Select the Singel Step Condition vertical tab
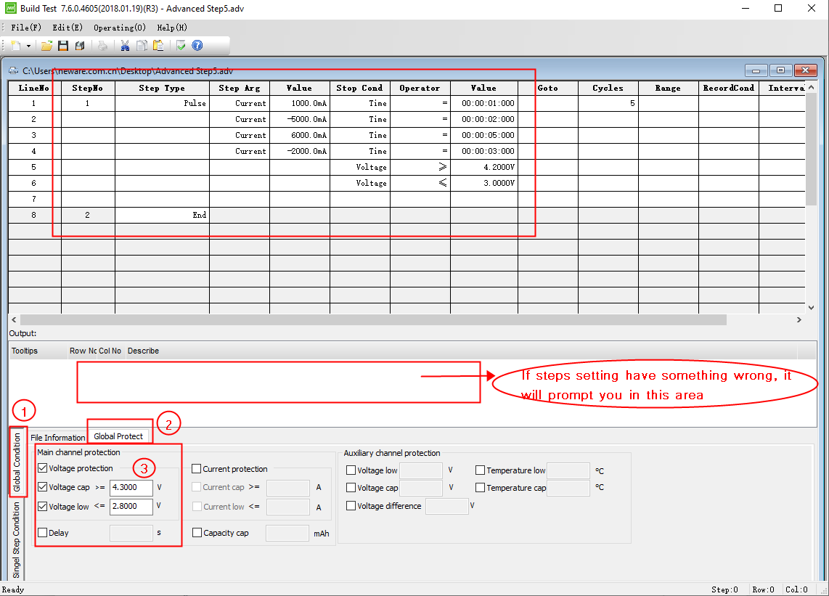The image size is (829, 596). point(17,539)
